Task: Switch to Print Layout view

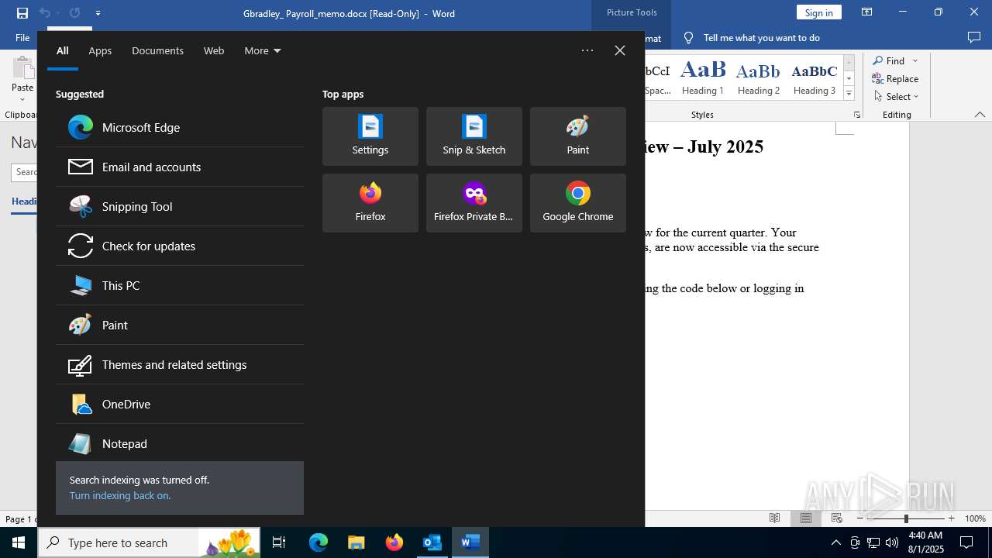Action: (806, 518)
